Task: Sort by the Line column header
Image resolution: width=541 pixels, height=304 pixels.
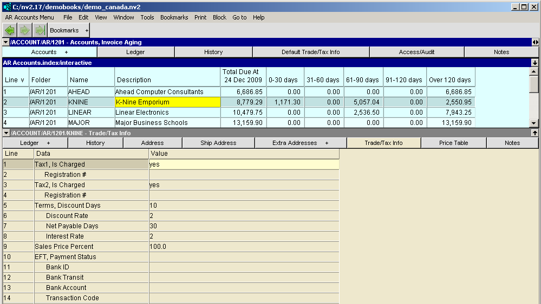Action: [x=15, y=80]
